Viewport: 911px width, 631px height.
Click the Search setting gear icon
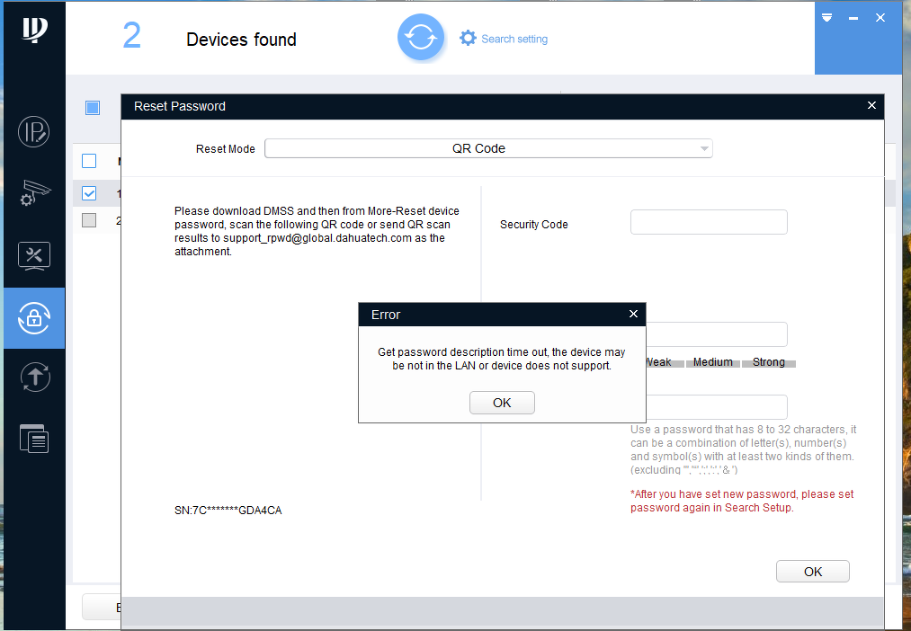[468, 39]
